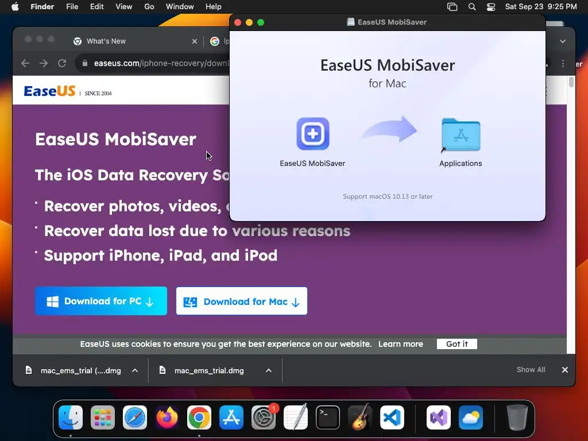Open Finder from the dock
Screen dimensions: 588x441
pos(71,417)
